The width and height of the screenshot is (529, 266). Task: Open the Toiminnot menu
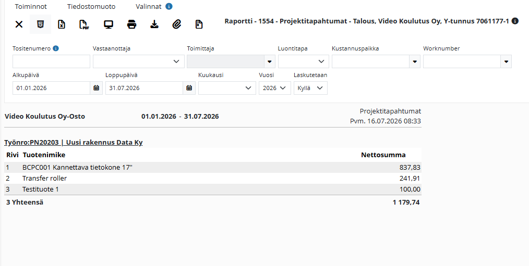31,7
